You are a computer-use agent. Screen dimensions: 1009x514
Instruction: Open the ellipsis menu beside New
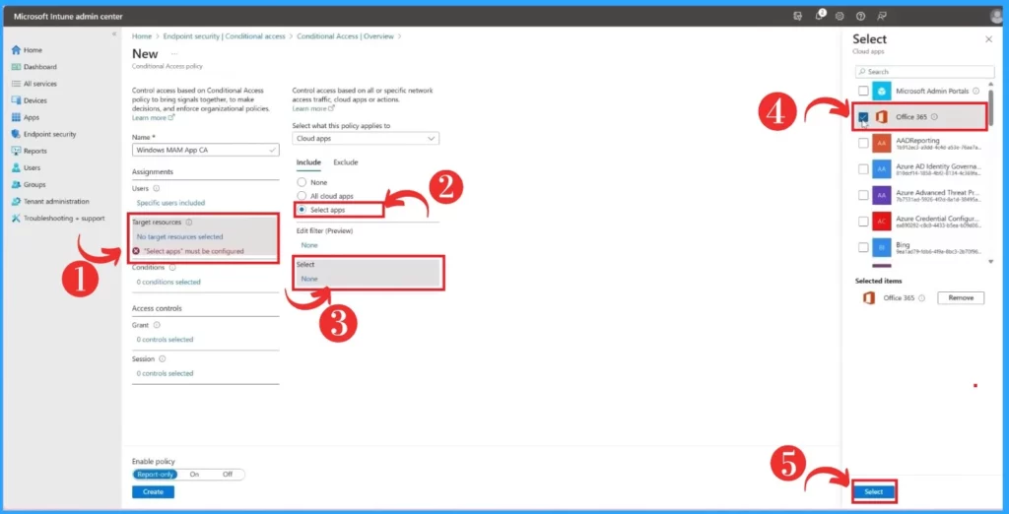tap(173, 53)
